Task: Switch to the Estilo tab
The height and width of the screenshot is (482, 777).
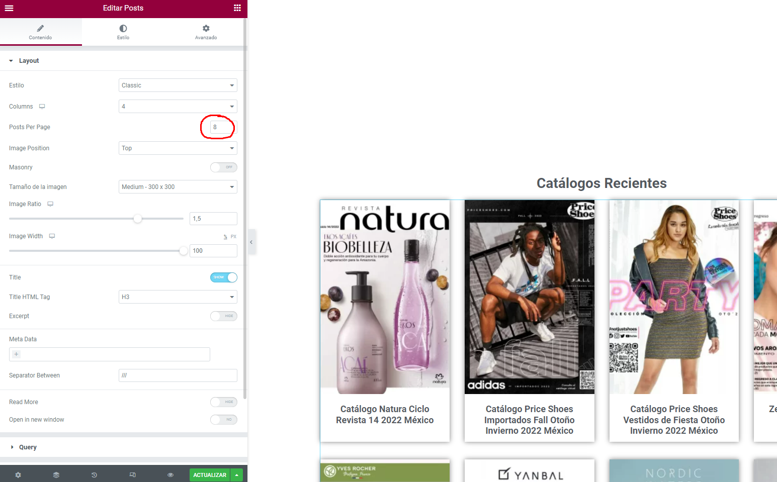Action: click(x=123, y=32)
